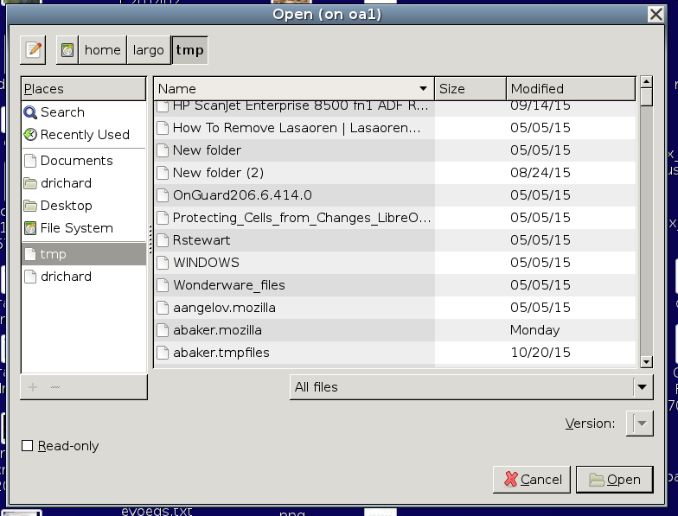The height and width of the screenshot is (516, 678).
Task: Click the Desktop folder icon in Places
Action: point(30,206)
